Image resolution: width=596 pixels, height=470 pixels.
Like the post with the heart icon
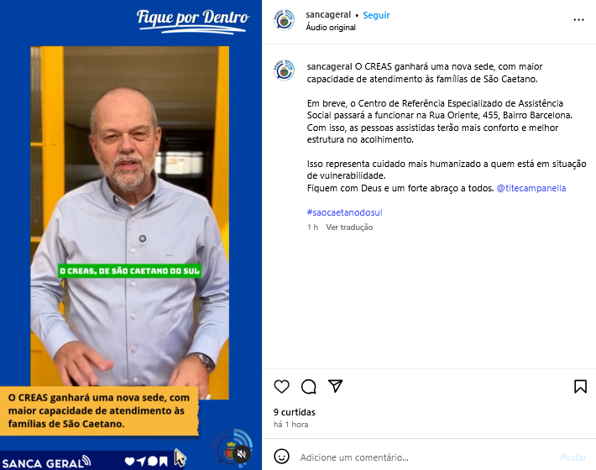tap(282, 386)
